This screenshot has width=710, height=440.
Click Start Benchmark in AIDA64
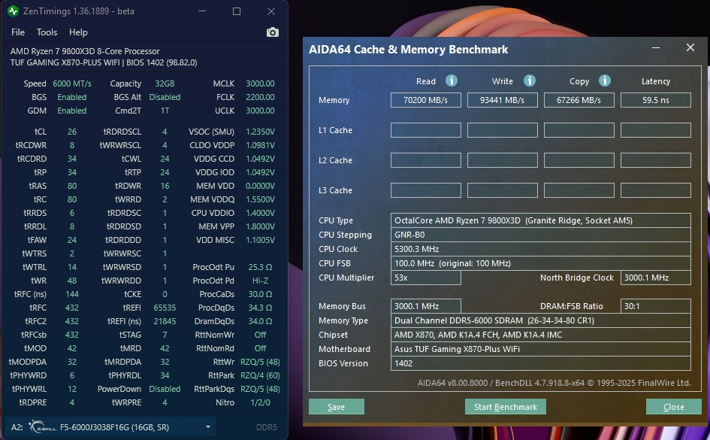(506, 406)
